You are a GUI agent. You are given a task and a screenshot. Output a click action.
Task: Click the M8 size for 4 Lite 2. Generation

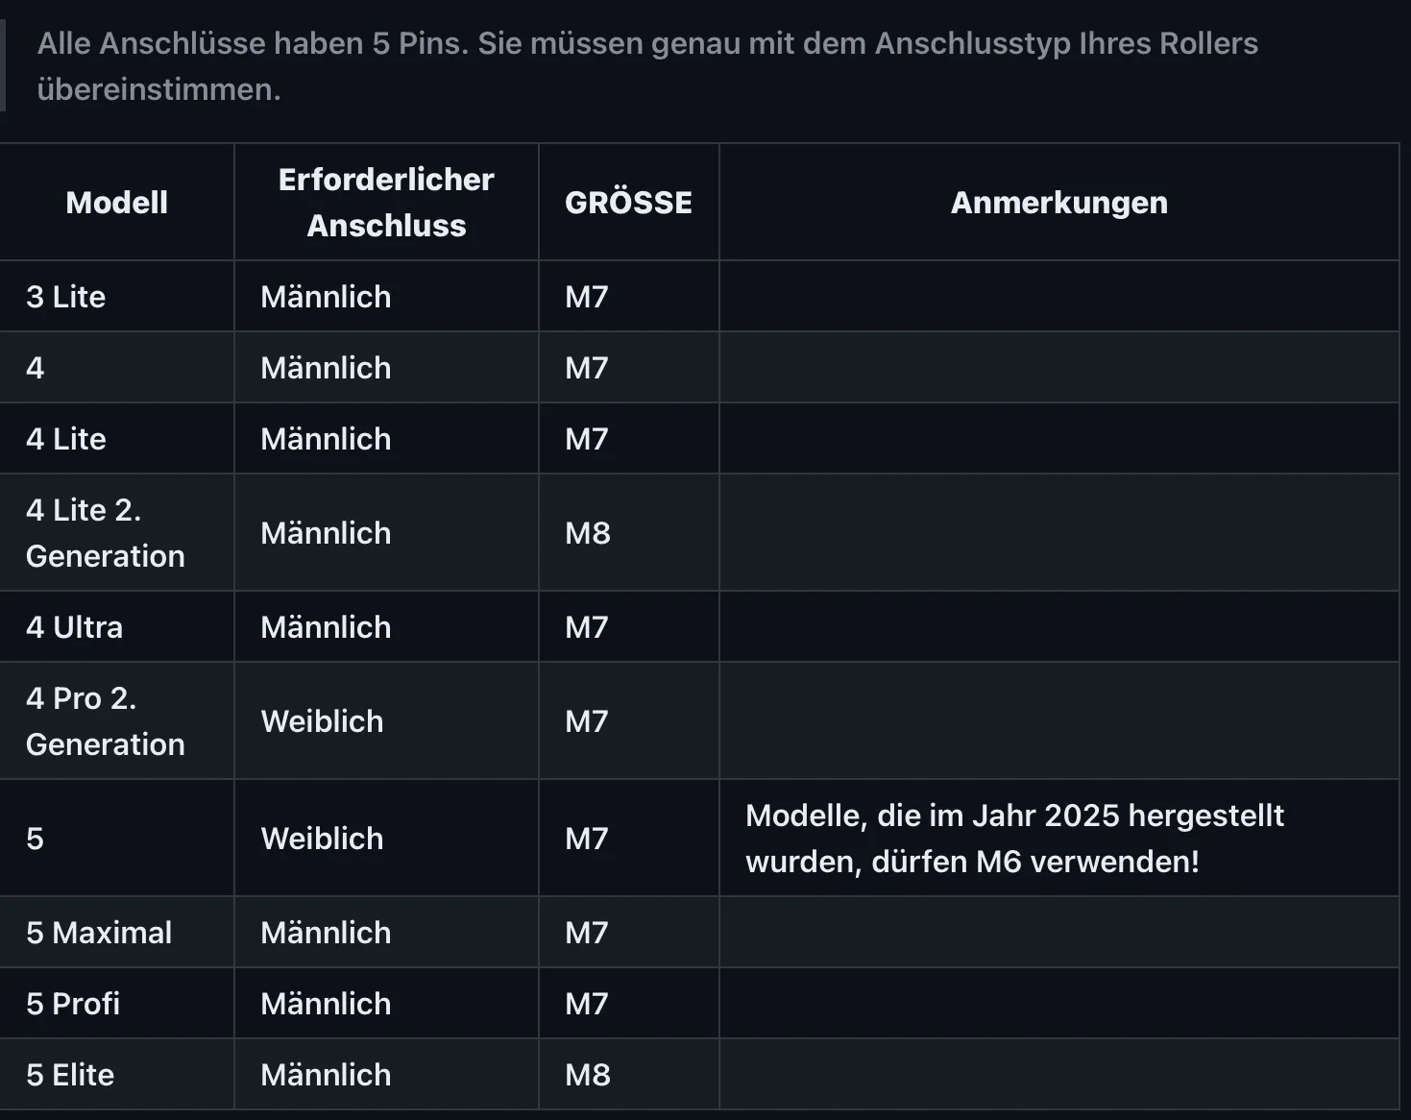point(588,533)
